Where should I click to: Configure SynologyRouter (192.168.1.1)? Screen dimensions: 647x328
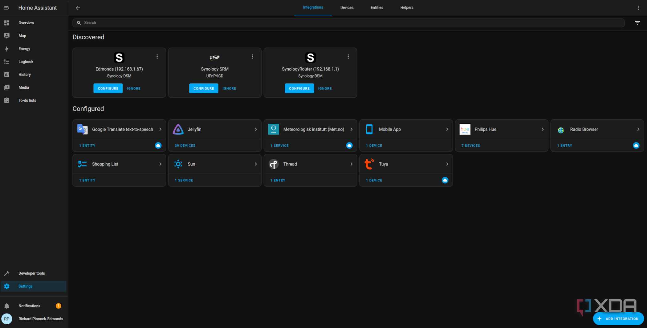pos(299,88)
